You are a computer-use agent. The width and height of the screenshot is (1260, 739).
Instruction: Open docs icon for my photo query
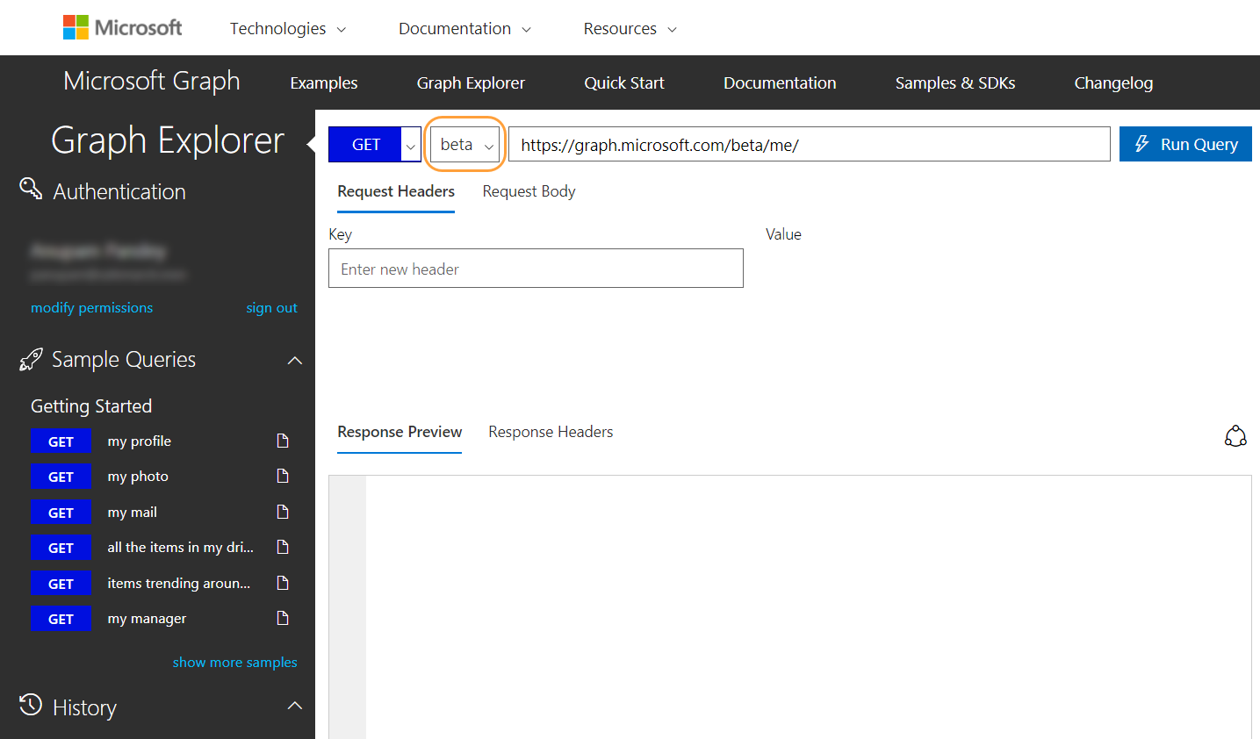click(283, 476)
